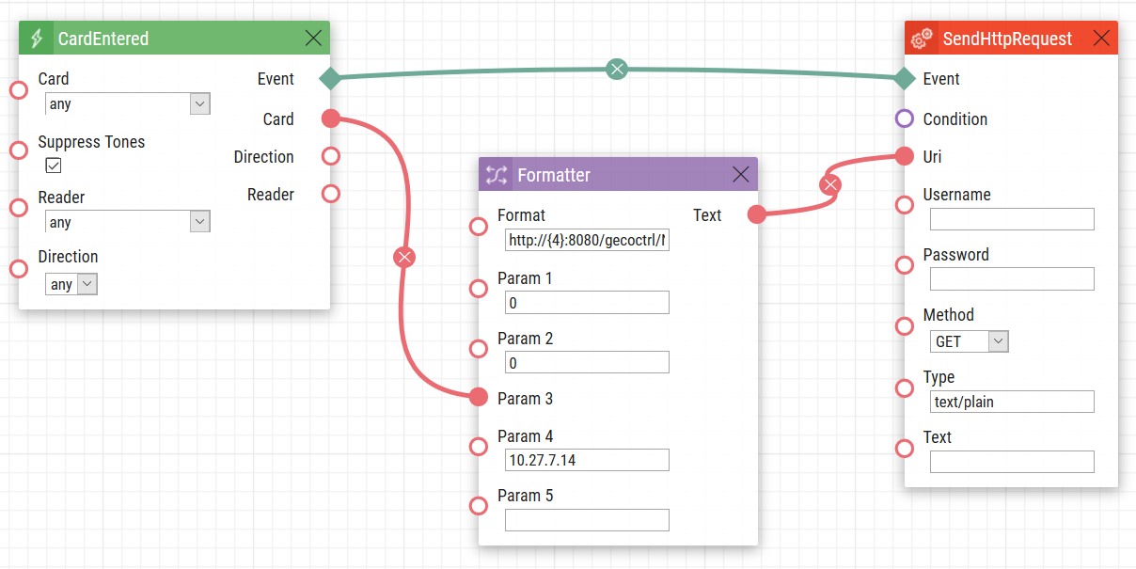Screen dimensions: 1136x569
Task: Click the Formatter block shuffle icon
Action: [497, 174]
